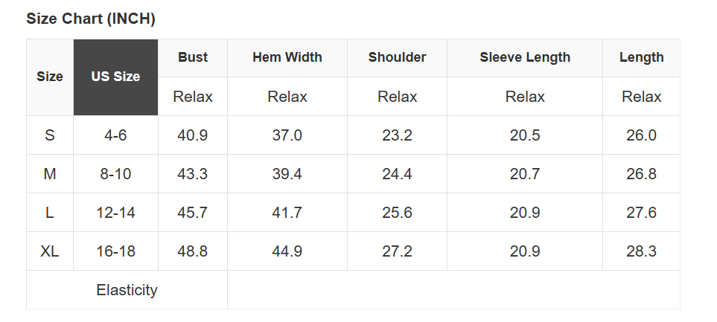Screen dimensions: 717x322
Task: Click the 40.9 bust value
Action: (x=193, y=135)
